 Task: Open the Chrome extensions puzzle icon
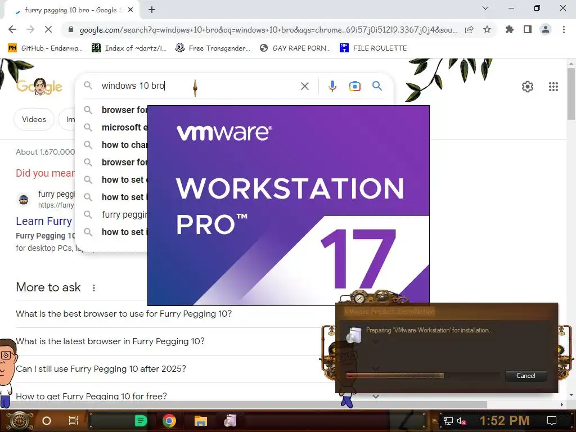pyautogui.click(x=510, y=29)
